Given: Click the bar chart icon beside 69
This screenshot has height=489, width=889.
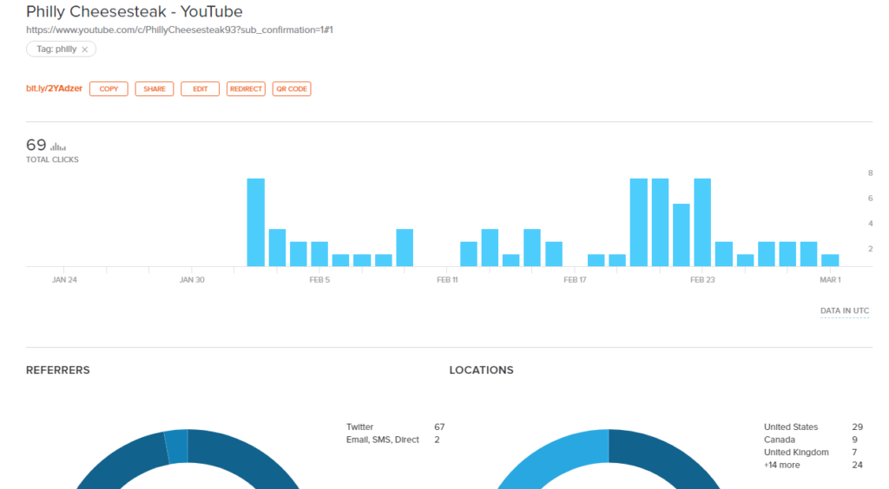Looking at the screenshot, I should pos(58,147).
